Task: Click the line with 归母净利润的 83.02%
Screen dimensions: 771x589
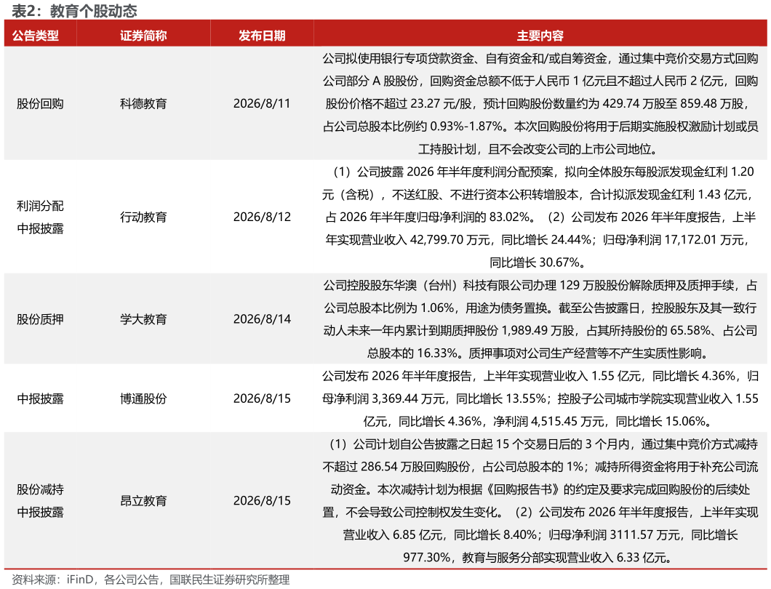Action: tap(540, 217)
